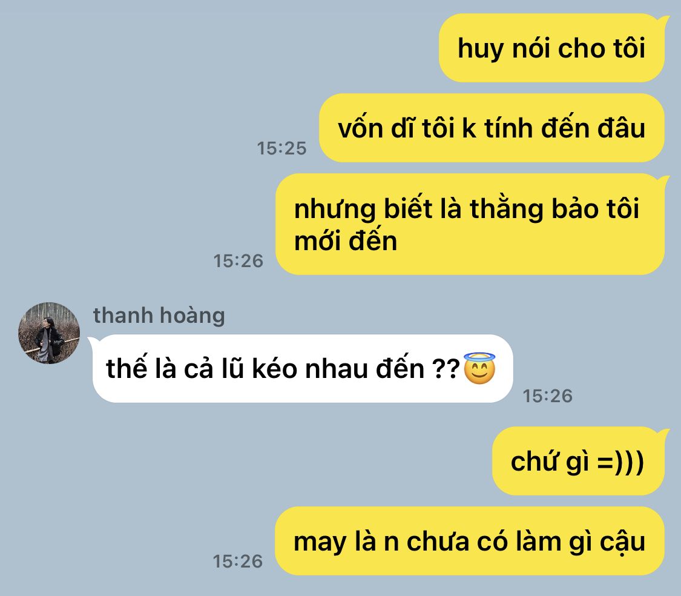Click the 15:26 timestamp beside 'mới đến' bubble
The width and height of the screenshot is (681, 596).
[238, 261]
